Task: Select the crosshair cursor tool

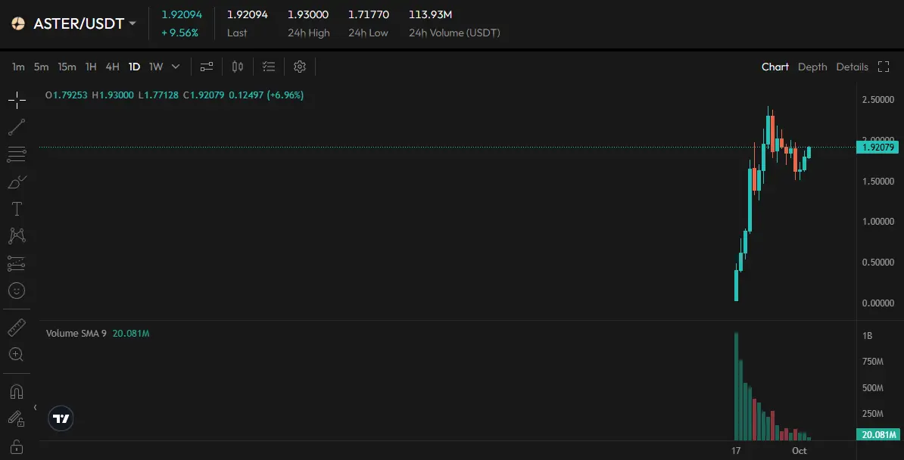Action: pos(17,100)
